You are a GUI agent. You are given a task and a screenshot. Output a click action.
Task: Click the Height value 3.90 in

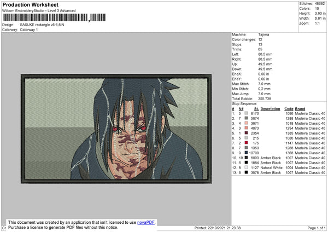(x=320, y=13)
